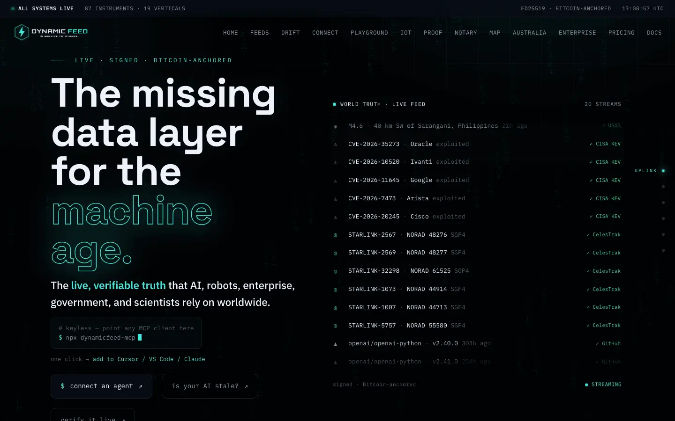Click satellite icon on STARLINK-5757 row

(x=335, y=326)
